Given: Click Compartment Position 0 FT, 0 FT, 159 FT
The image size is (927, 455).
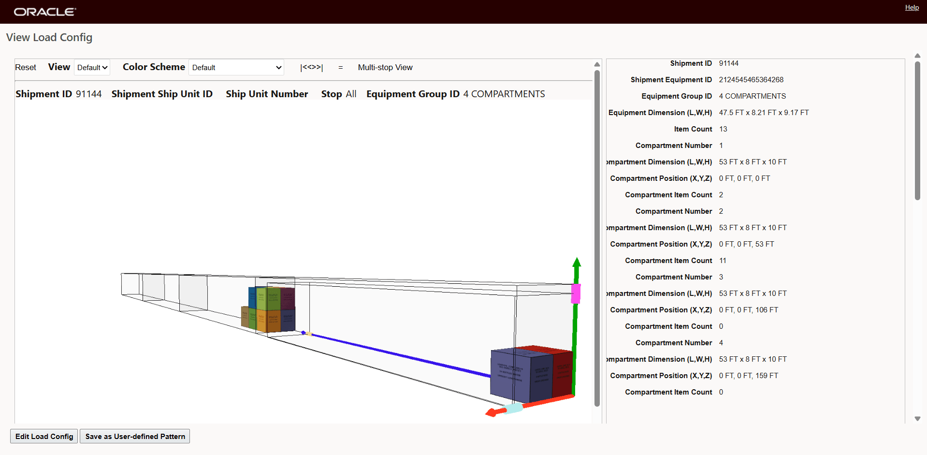Looking at the screenshot, I should tap(748, 376).
